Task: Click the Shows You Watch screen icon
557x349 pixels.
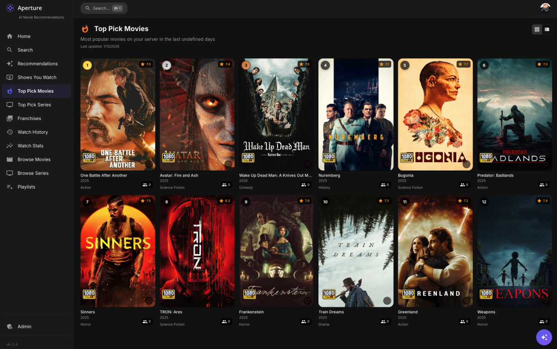Action: point(10,77)
